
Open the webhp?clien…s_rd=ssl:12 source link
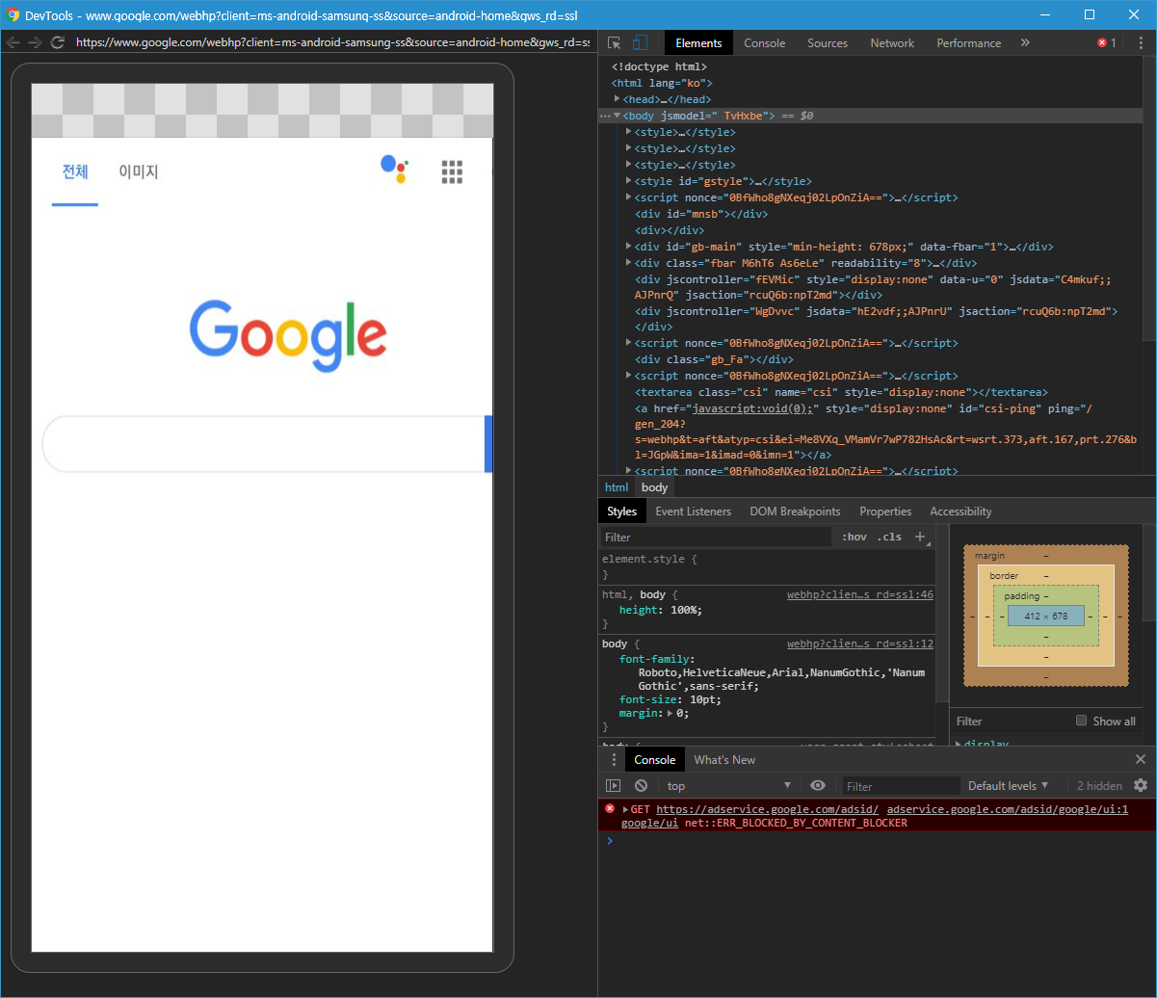860,643
